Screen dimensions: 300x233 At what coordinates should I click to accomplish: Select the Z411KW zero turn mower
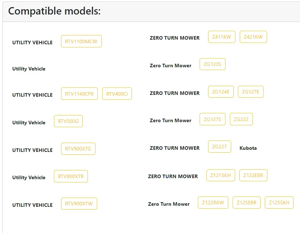tap(222, 37)
